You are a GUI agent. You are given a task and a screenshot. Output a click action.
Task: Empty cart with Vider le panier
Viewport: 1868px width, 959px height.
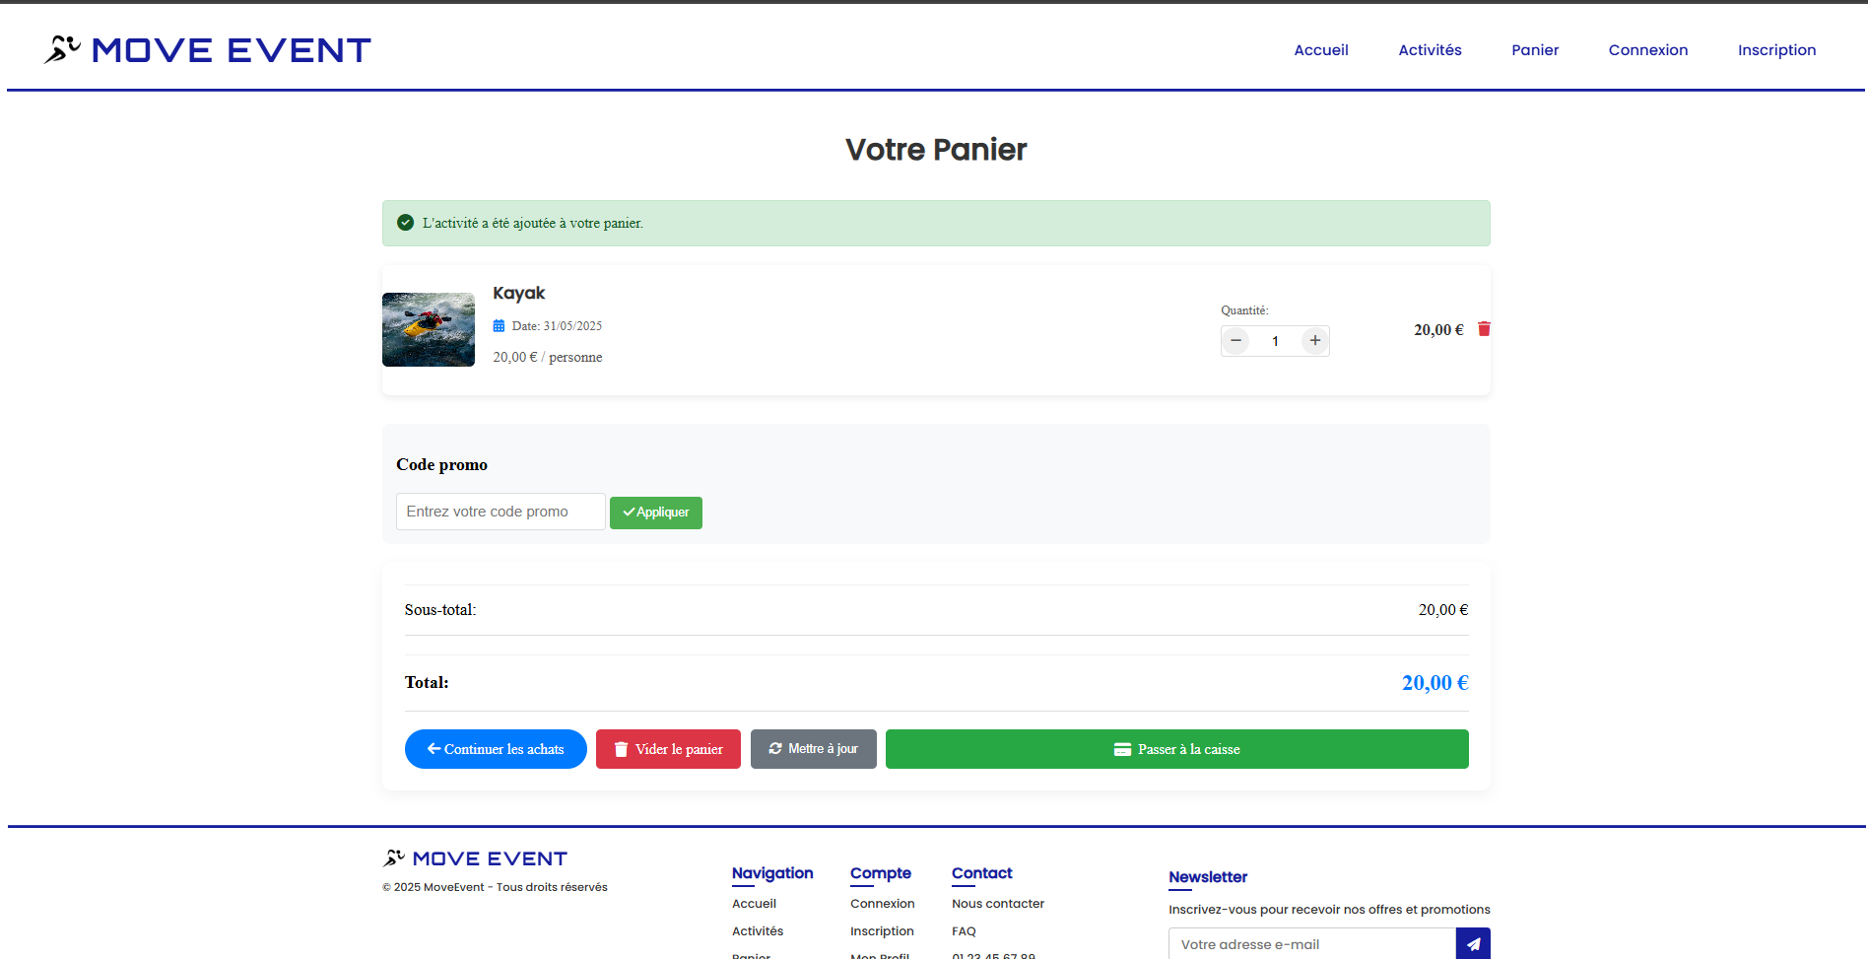click(668, 749)
